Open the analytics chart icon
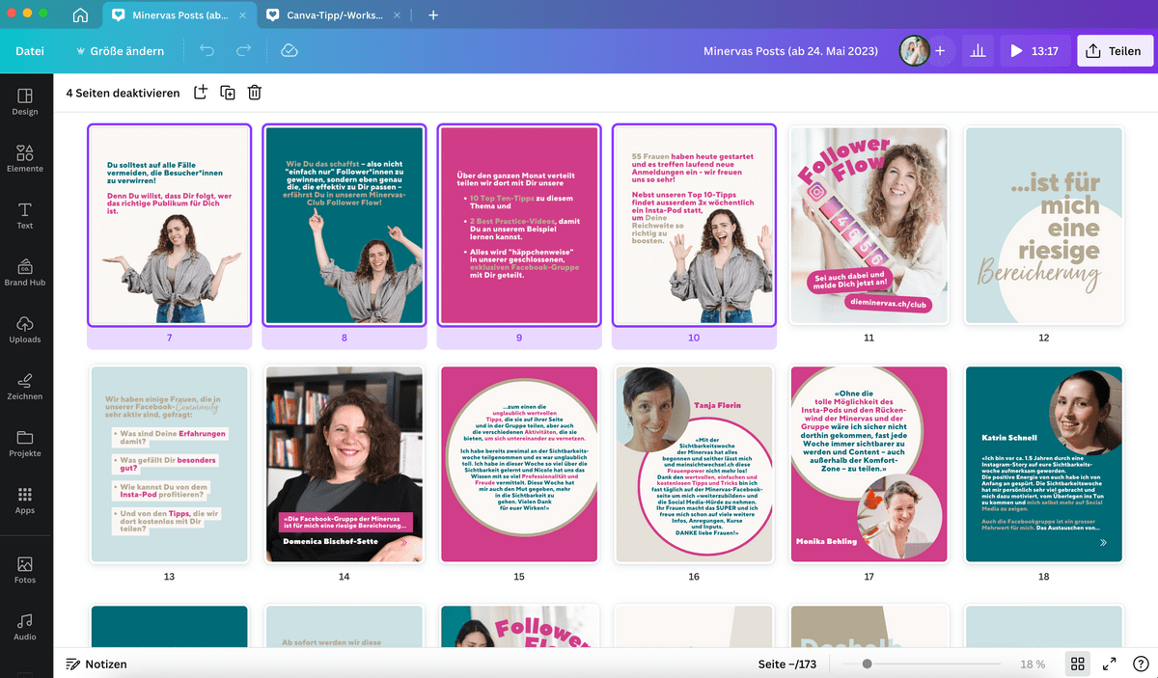 pos(978,51)
